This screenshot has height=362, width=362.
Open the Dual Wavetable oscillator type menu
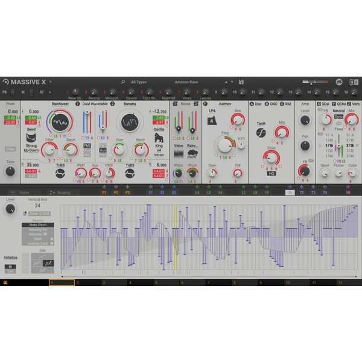pyautogui.click(x=95, y=104)
